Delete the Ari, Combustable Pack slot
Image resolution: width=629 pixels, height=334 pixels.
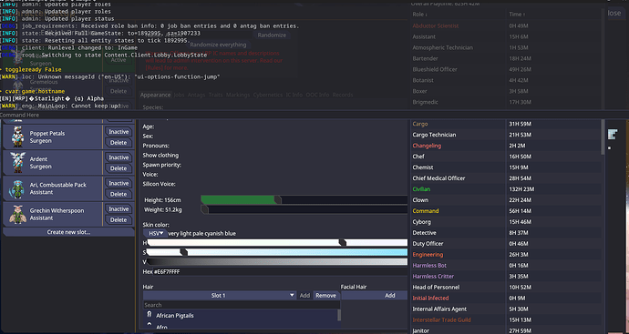(119, 194)
